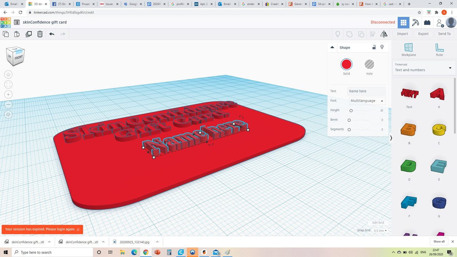
Task: Pick the letter B shape
Action: click(x=409, y=130)
